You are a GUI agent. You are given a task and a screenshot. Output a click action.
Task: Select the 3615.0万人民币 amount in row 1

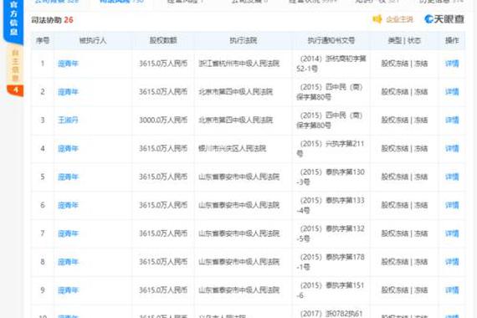tap(163, 64)
